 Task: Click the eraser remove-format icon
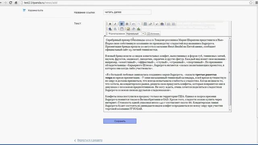[150, 24]
